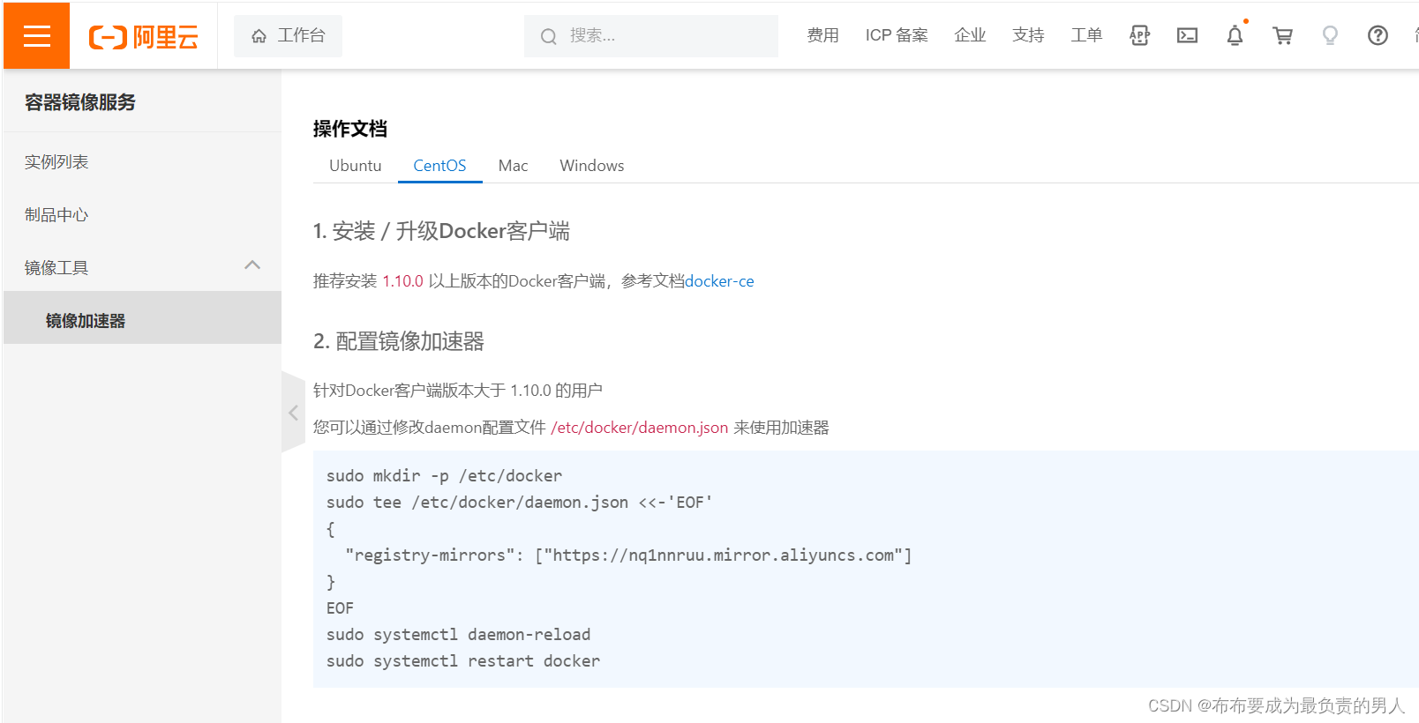Switch to the Windows tab
Screen dimensions: 1419x723
click(591, 166)
